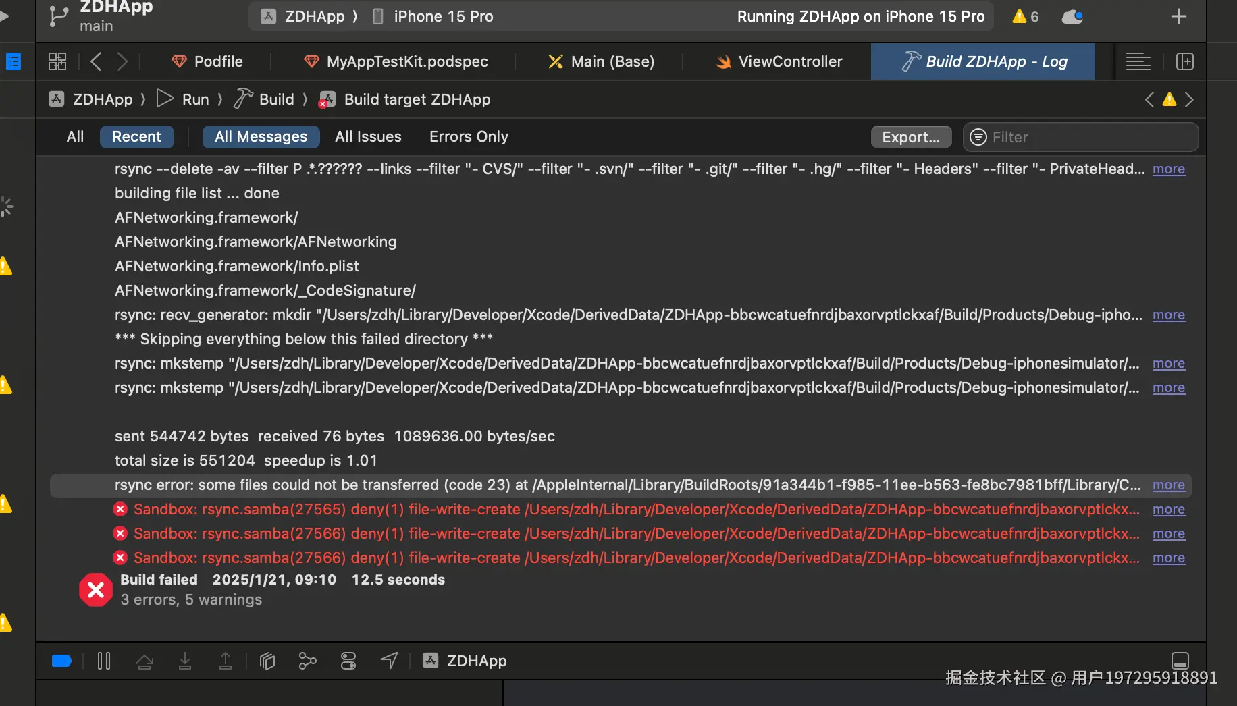1237x706 pixels.
Task: Add a new editor pane
Action: (x=1184, y=61)
